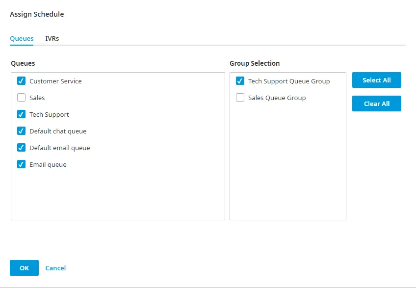Click the Select All button
Viewport: 416px width, 288px height.
coord(376,80)
